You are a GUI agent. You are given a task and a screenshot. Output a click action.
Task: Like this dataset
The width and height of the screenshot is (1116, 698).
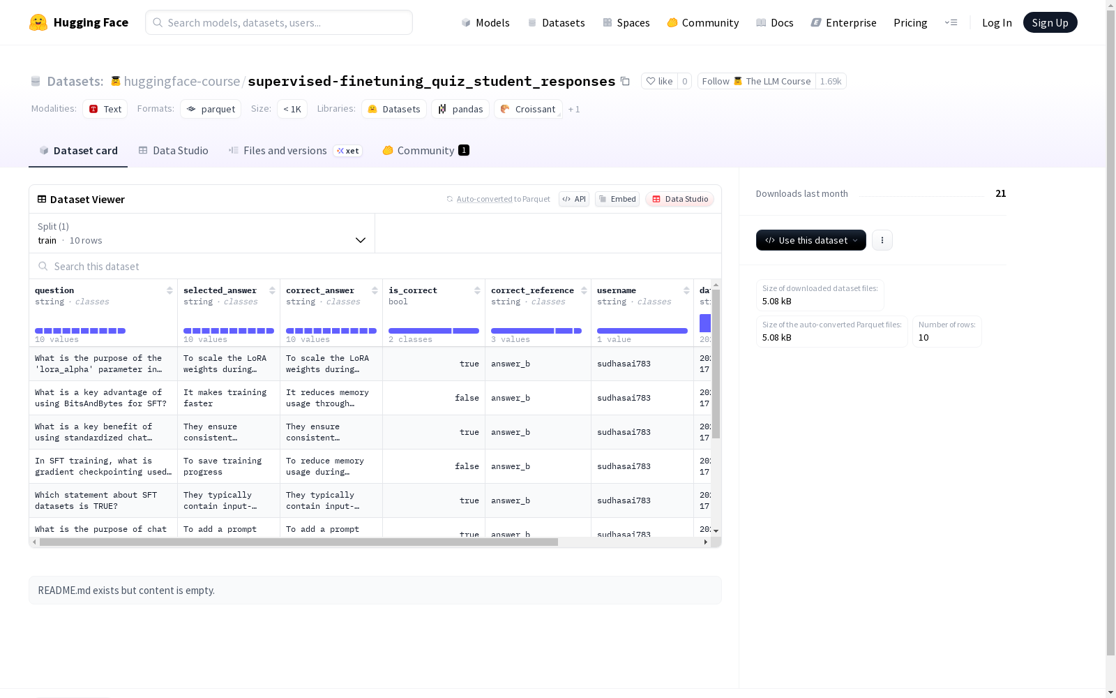(659, 81)
